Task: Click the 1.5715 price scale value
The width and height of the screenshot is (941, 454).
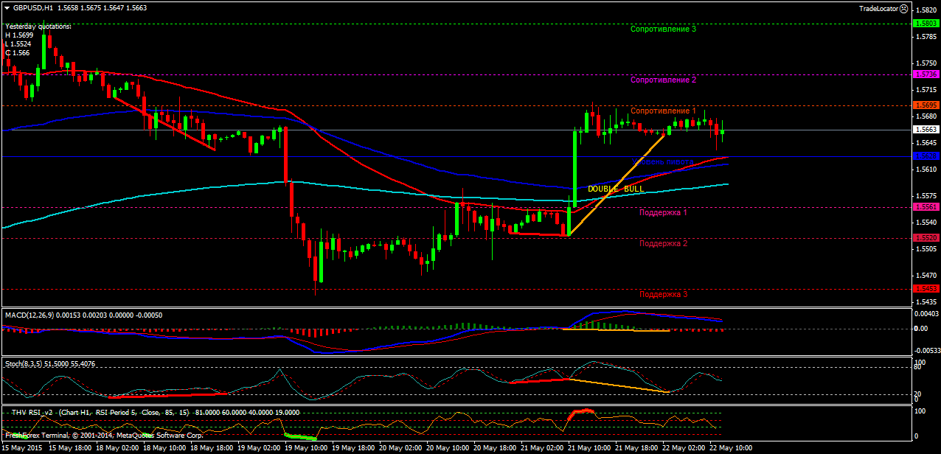Action: (x=925, y=90)
